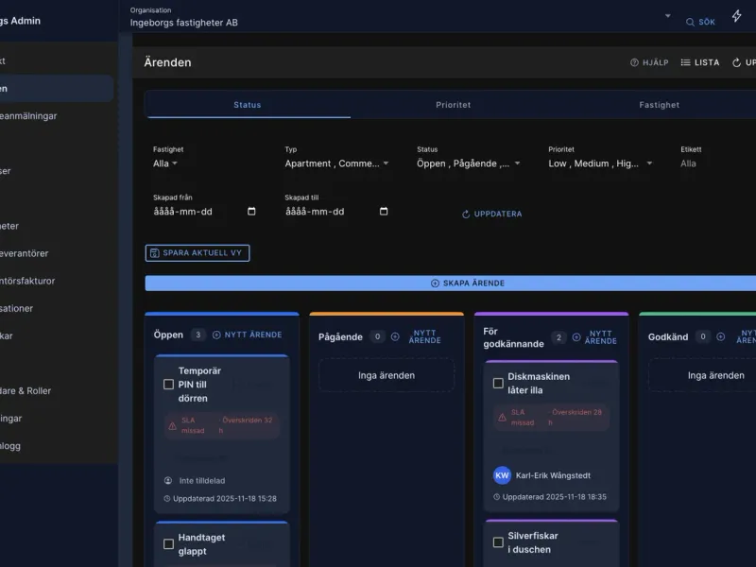The height and width of the screenshot is (567, 756).
Task: Click NYTT ÄRENDE in För godkännande column
Action: (x=594, y=337)
